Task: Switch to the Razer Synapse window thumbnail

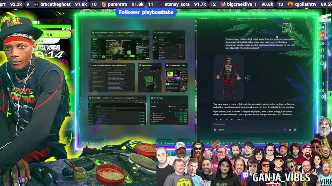Action: click(x=150, y=78)
